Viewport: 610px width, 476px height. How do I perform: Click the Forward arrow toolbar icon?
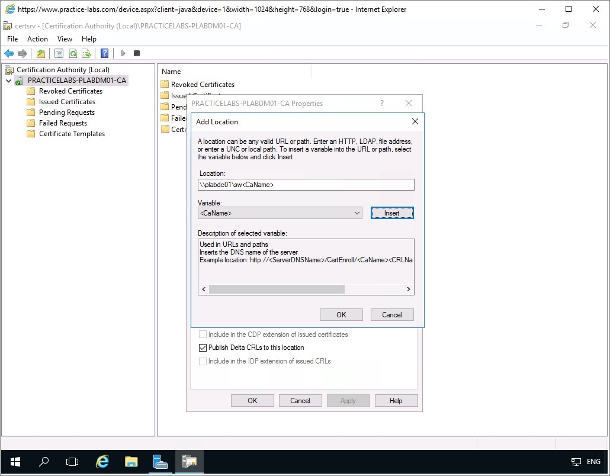tap(23, 53)
